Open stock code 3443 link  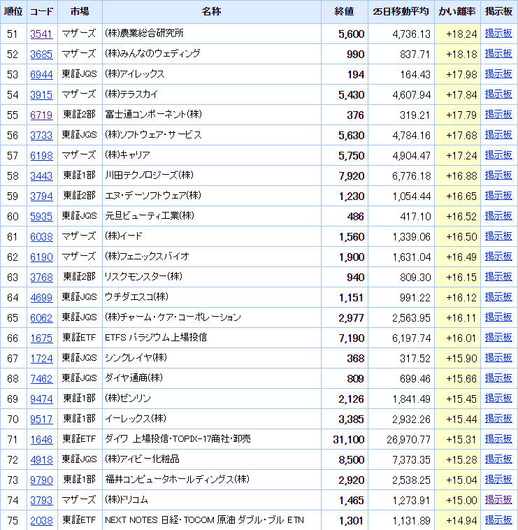[41, 176]
